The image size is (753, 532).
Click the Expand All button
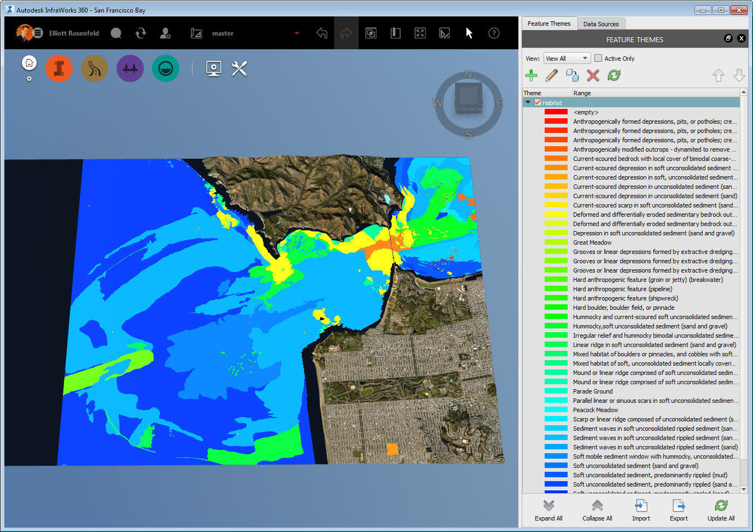[548, 510]
